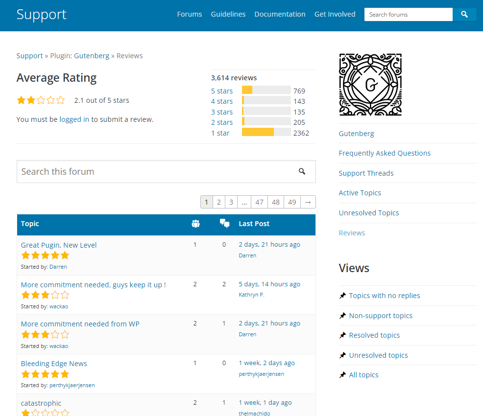Click 1 week, 2 days ago last post

tap(266, 363)
